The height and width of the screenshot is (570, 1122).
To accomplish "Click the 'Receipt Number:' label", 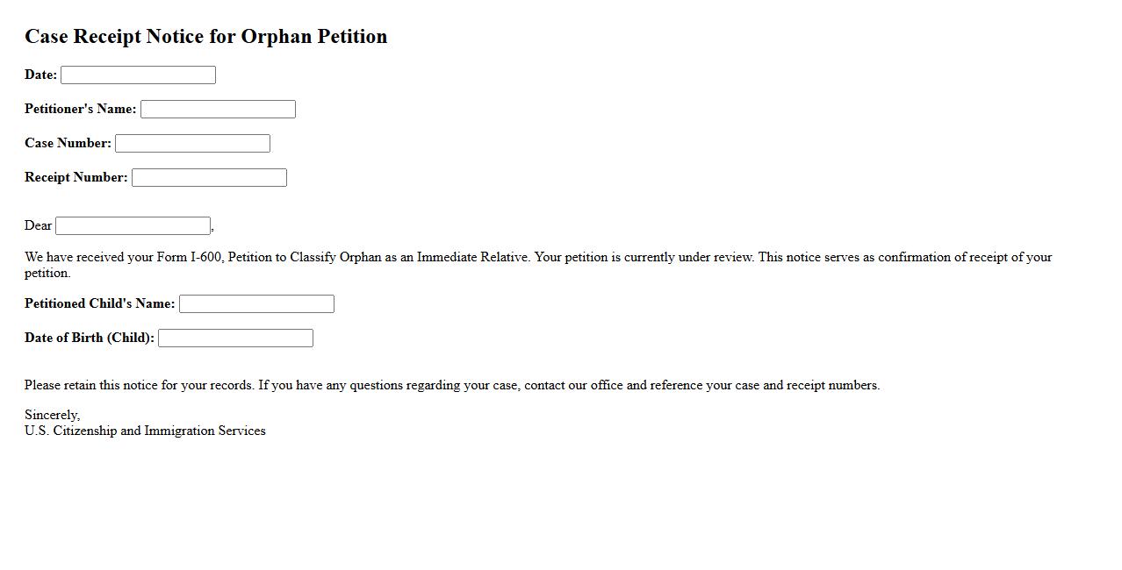I will 76,178.
